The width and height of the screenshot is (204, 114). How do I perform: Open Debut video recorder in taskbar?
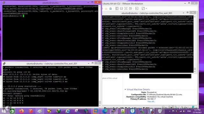click(151, 111)
